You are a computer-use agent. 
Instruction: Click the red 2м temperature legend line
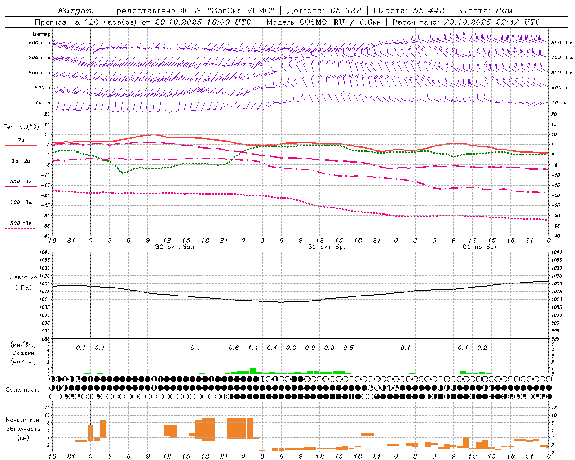(x=21, y=145)
